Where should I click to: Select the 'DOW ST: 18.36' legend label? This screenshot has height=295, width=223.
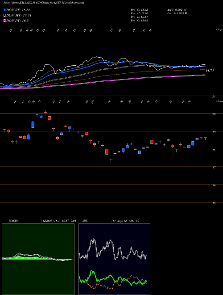(x=18, y=10)
